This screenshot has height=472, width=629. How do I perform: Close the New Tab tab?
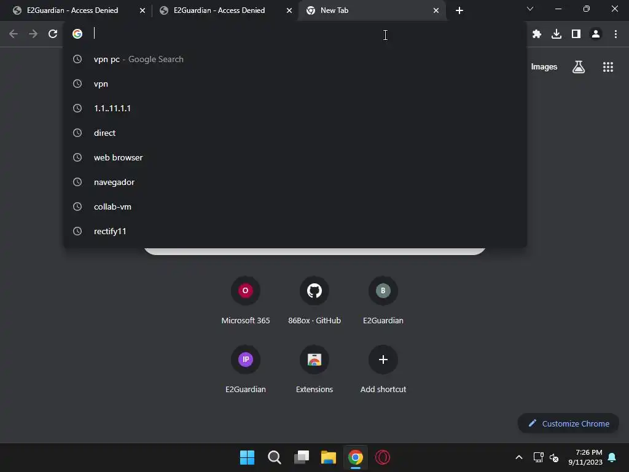436,10
